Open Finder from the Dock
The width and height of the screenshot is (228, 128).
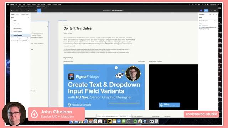pos(72,122)
